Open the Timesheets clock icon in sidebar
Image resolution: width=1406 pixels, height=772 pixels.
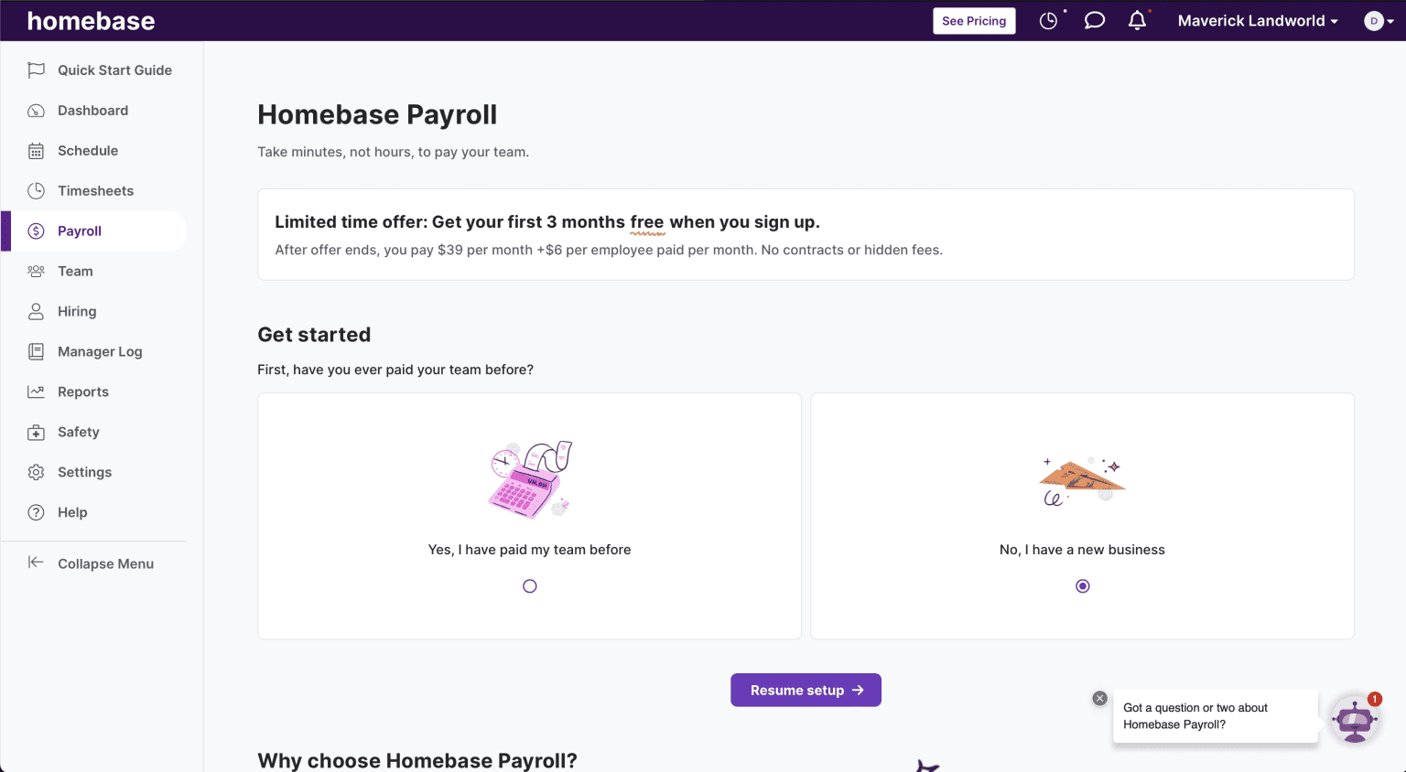click(x=37, y=190)
